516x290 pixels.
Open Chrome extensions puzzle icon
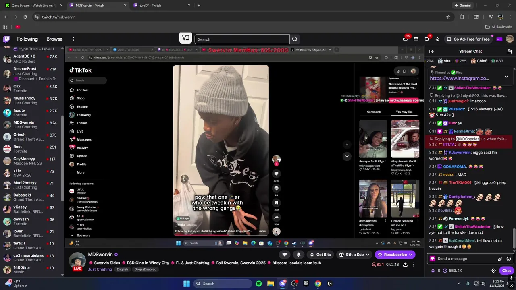pyautogui.click(x=462, y=17)
